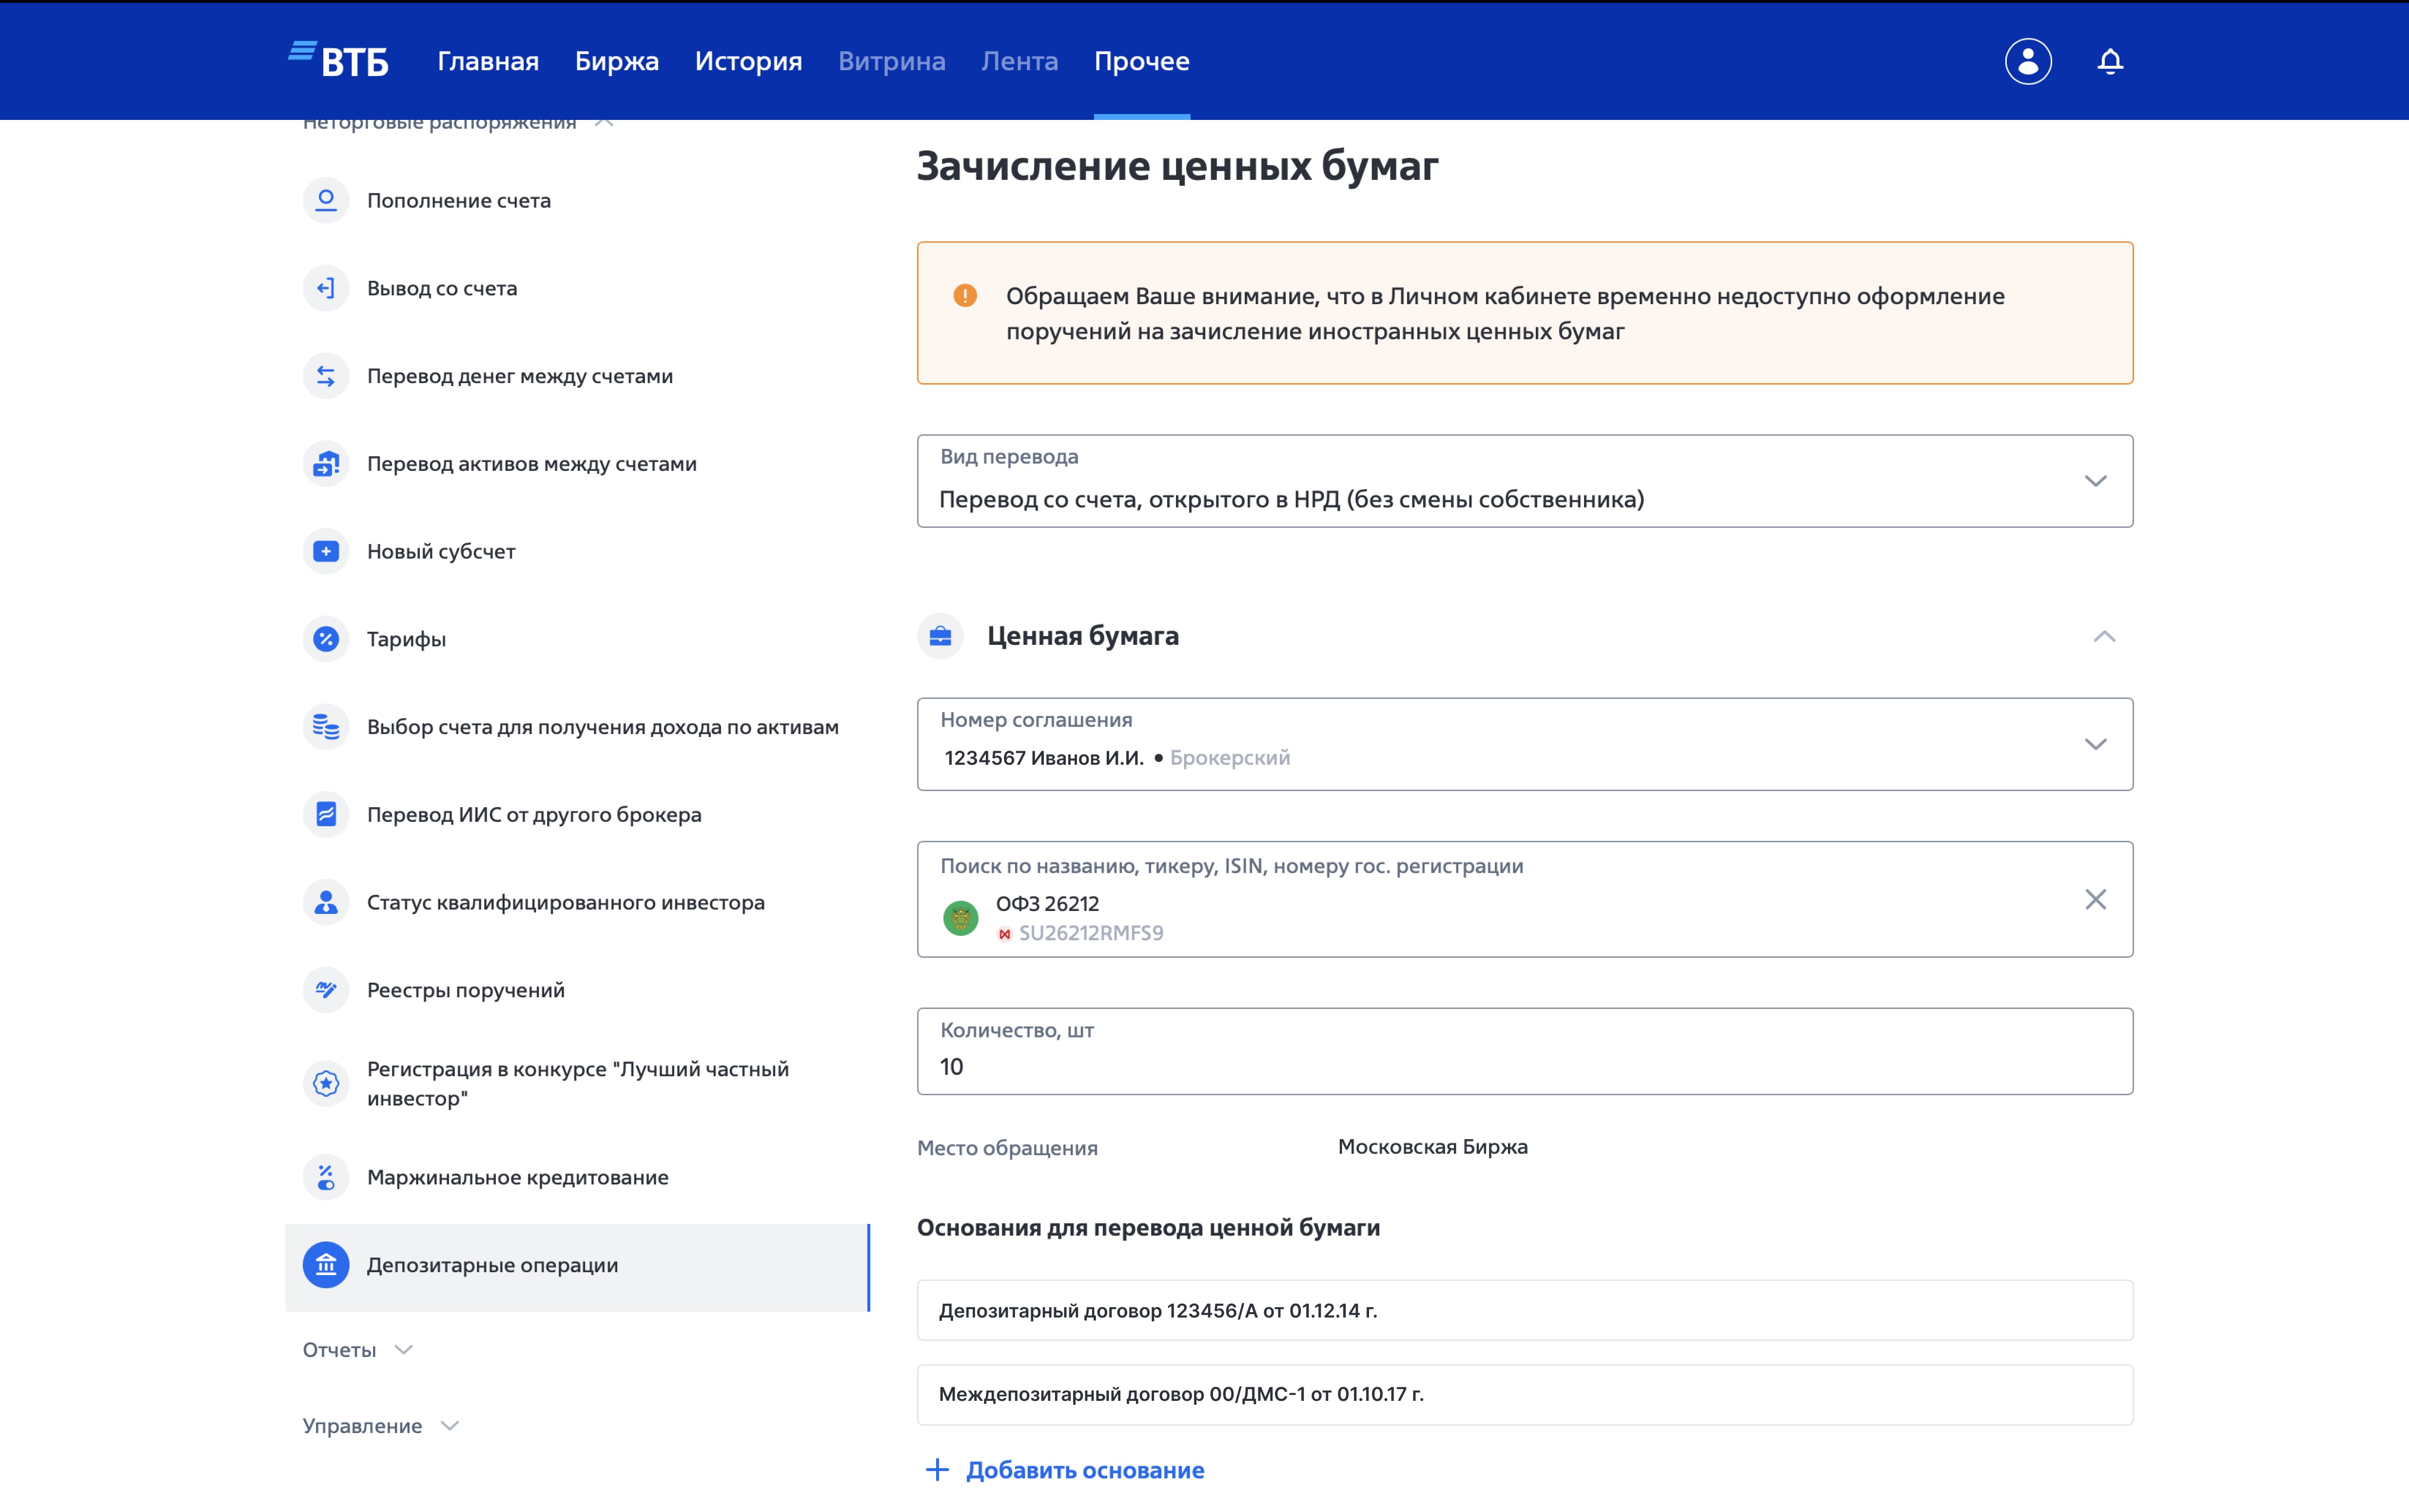
Task: Click the Перевод активов между счетами icon
Action: (x=326, y=464)
